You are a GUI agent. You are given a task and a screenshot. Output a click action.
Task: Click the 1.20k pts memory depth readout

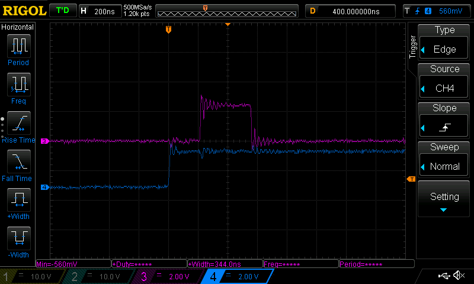(136, 14)
